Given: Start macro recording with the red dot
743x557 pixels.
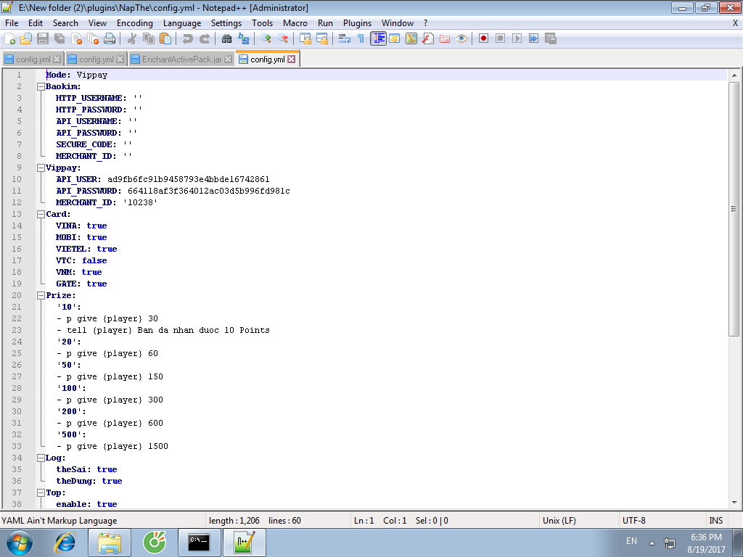Looking at the screenshot, I should click(483, 38).
